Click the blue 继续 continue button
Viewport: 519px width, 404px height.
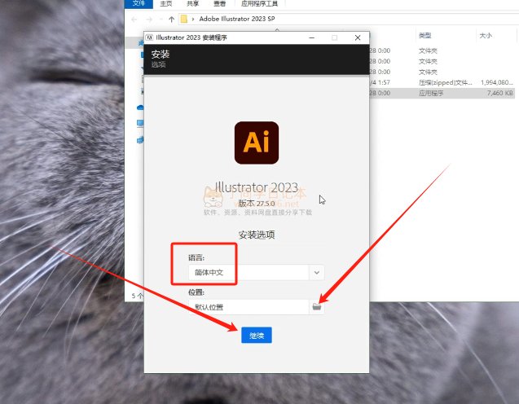(257, 336)
